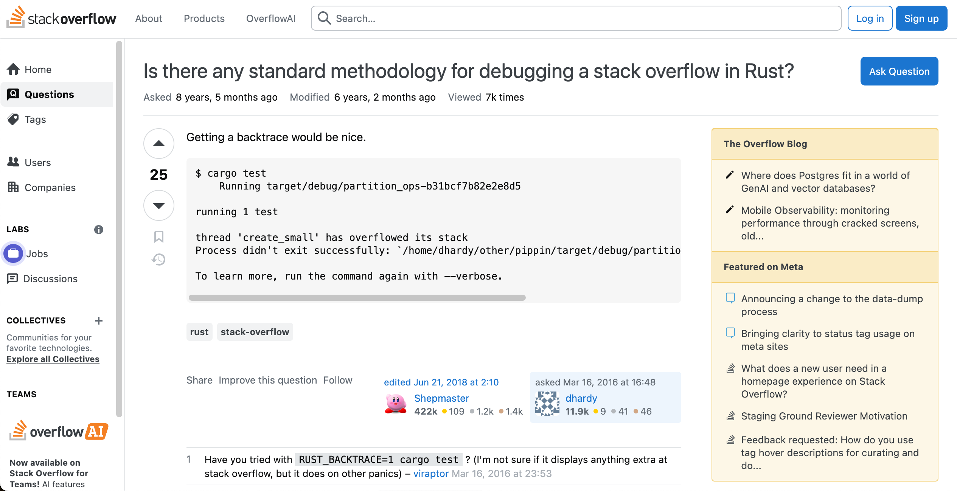
Task: Open OverflowAI in top navigation
Action: [x=271, y=18]
